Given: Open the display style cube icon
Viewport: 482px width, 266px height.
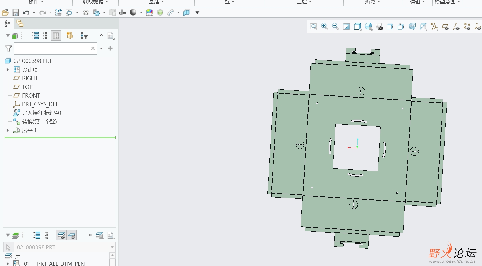Looking at the screenshot, I should point(357,27).
